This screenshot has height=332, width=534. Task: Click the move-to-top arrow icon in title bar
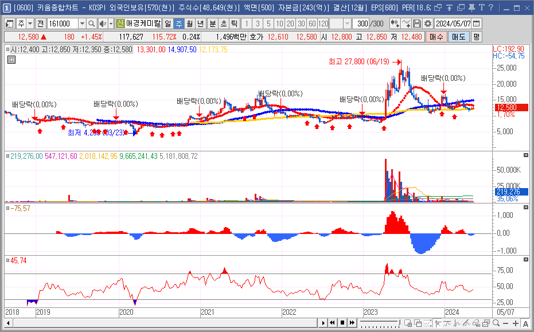tap(449, 7)
